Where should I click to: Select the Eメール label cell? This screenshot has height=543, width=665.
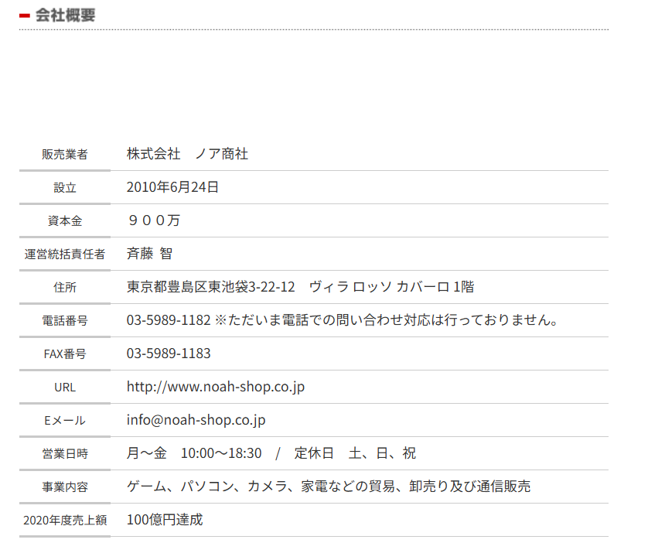65,421
